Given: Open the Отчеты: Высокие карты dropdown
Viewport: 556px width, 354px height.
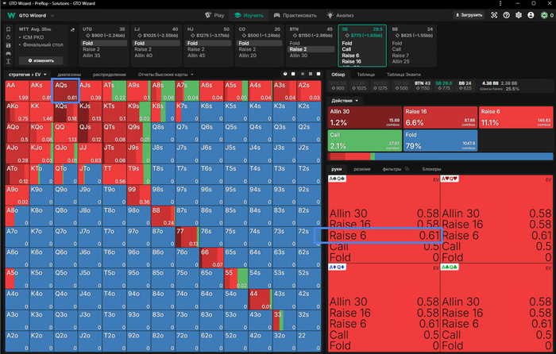Looking at the screenshot, I should (x=165, y=75).
